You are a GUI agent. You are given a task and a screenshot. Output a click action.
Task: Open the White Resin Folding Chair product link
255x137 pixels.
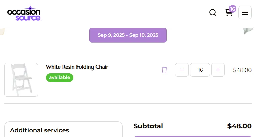[77, 67]
